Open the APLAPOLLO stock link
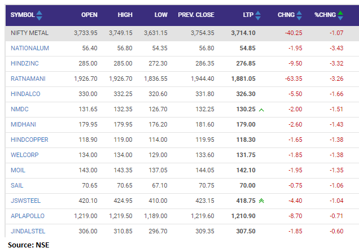Image resolution: width=359 pixels, height=252 pixels. (x=28, y=216)
